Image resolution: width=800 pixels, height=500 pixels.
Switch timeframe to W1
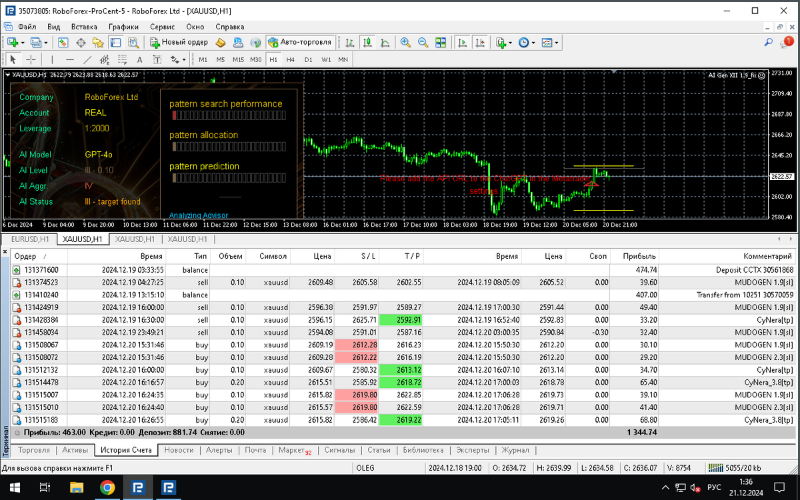pyautogui.click(x=326, y=59)
